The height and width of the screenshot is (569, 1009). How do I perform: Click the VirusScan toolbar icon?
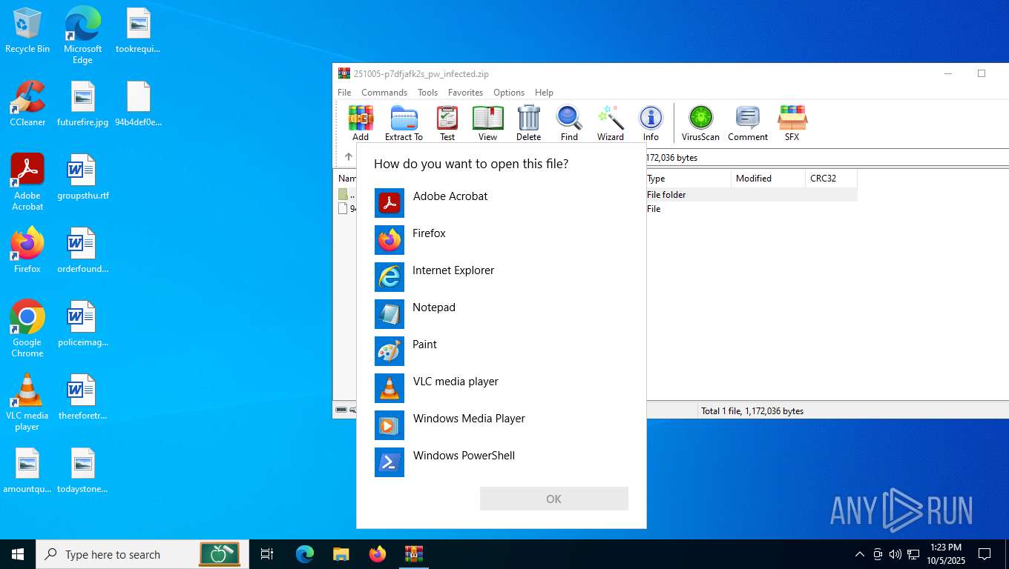click(700, 123)
